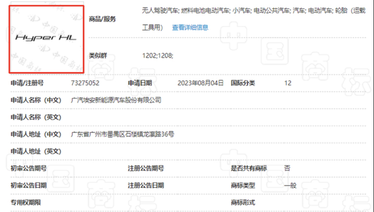Open the 查看详细信息 link
The width and height of the screenshot is (374, 212).
click(x=190, y=28)
